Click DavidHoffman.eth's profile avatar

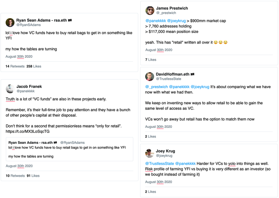[x=150, y=76]
